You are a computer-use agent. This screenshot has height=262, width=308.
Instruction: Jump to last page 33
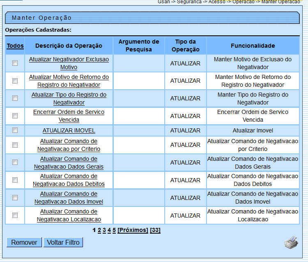tap(155, 230)
